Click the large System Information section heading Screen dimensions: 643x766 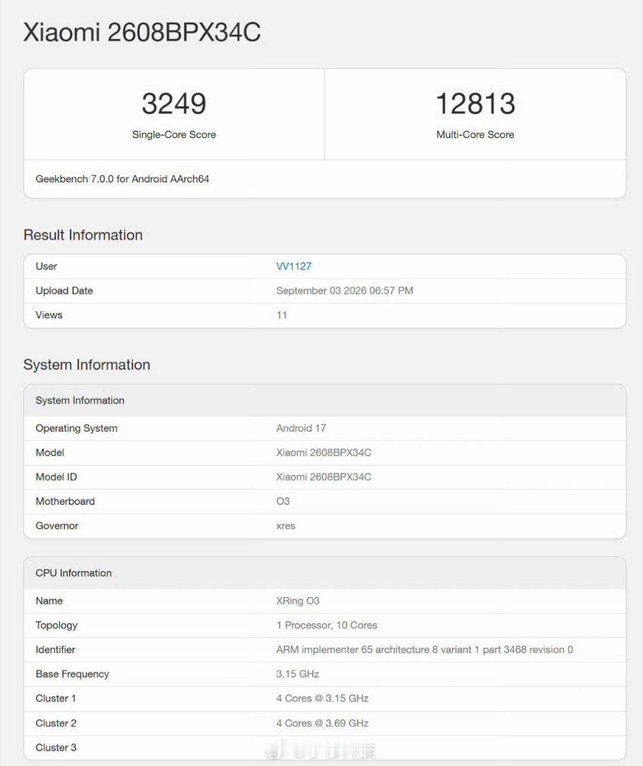87,365
